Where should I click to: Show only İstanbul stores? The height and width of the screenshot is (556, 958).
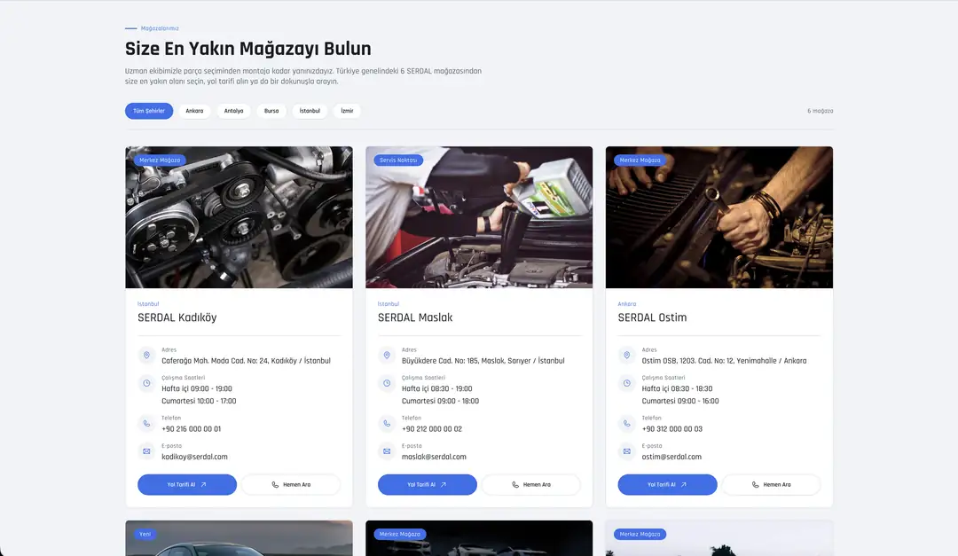pyautogui.click(x=310, y=111)
